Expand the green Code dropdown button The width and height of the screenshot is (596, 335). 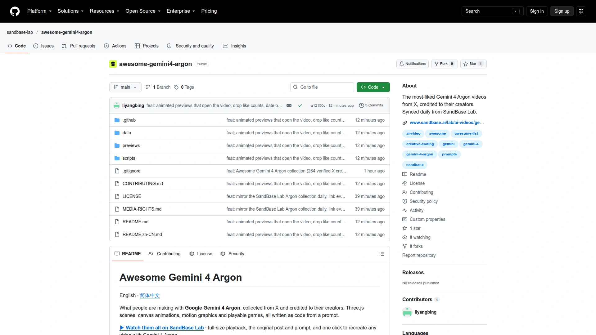coord(373,87)
